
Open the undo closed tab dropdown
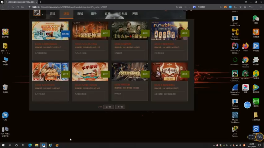coord(253,7)
